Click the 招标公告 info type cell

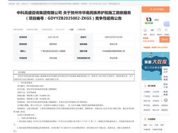point(114,44)
